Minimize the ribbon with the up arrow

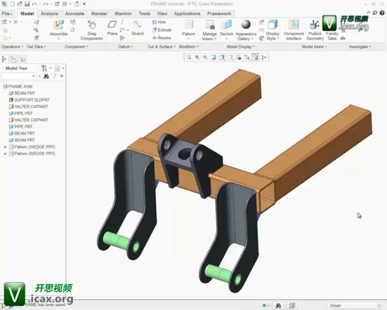(368, 12)
